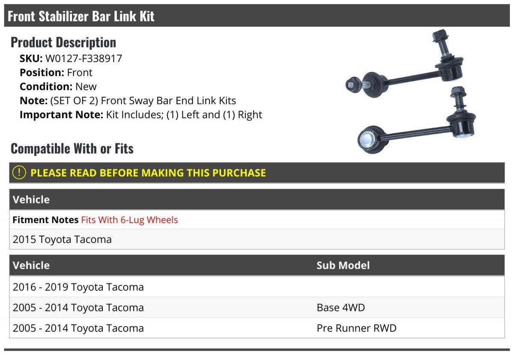Image resolution: width=514 pixels, height=355 pixels.
Task: Click the Front Stabilizer Bar Link Kit heading
Action: click(x=81, y=16)
